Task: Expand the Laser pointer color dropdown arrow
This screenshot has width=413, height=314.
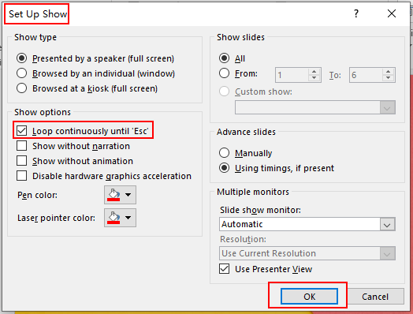Action: click(x=128, y=218)
